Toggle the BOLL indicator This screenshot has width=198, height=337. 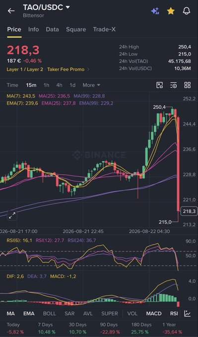[50, 314]
